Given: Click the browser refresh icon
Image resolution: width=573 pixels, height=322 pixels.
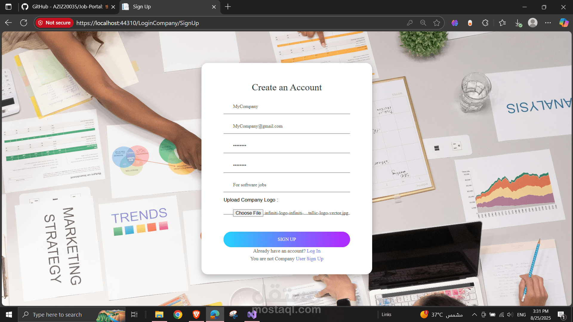Looking at the screenshot, I should click(x=24, y=23).
